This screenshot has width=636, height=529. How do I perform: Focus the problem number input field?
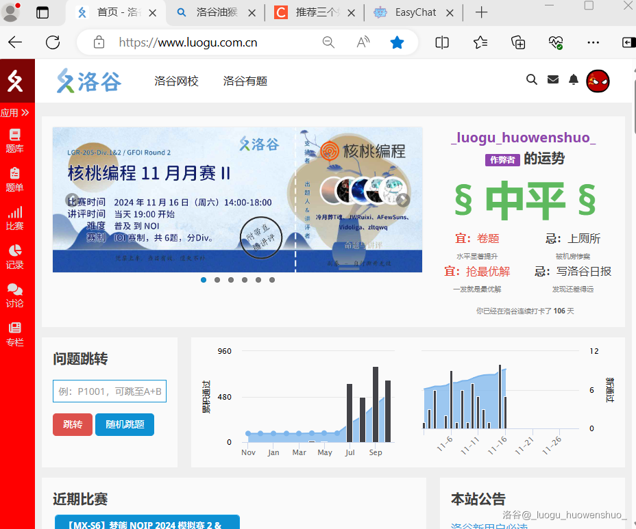(110, 391)
